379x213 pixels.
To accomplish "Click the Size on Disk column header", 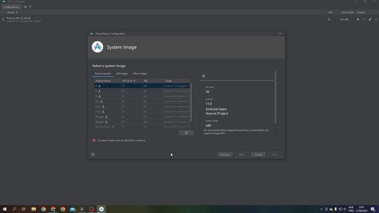I will coord(348,12).
